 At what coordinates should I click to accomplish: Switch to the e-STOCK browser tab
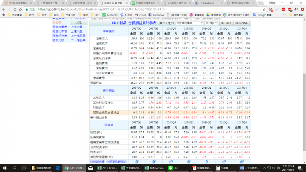point(177,3)
